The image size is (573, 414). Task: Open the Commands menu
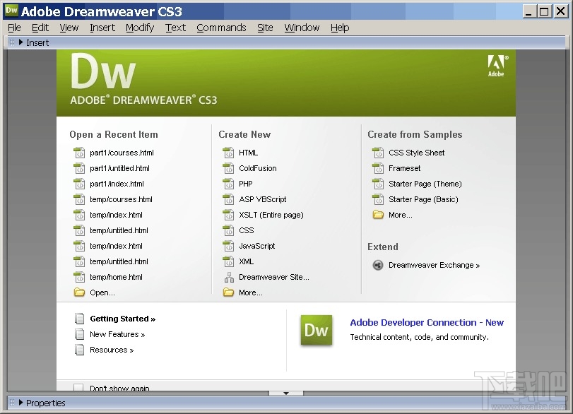pyautogui.click(x=221, y=28)
